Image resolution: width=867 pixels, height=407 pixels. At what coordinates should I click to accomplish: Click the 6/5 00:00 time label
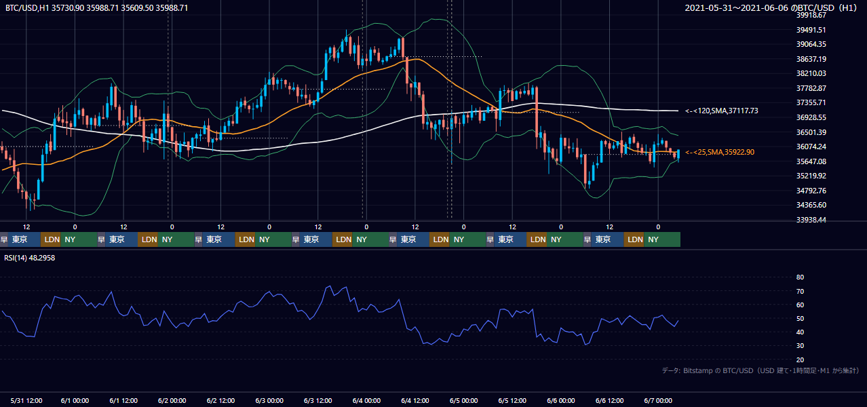click(464, 400)
